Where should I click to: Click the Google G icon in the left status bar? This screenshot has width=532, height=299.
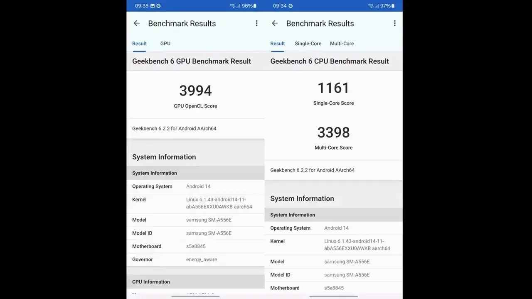click(x=158, y=5)
